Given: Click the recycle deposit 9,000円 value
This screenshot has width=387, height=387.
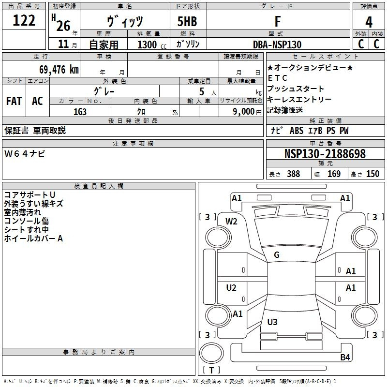Looking at the screenshot, I should pyautogui.click(x=246, y=112).
